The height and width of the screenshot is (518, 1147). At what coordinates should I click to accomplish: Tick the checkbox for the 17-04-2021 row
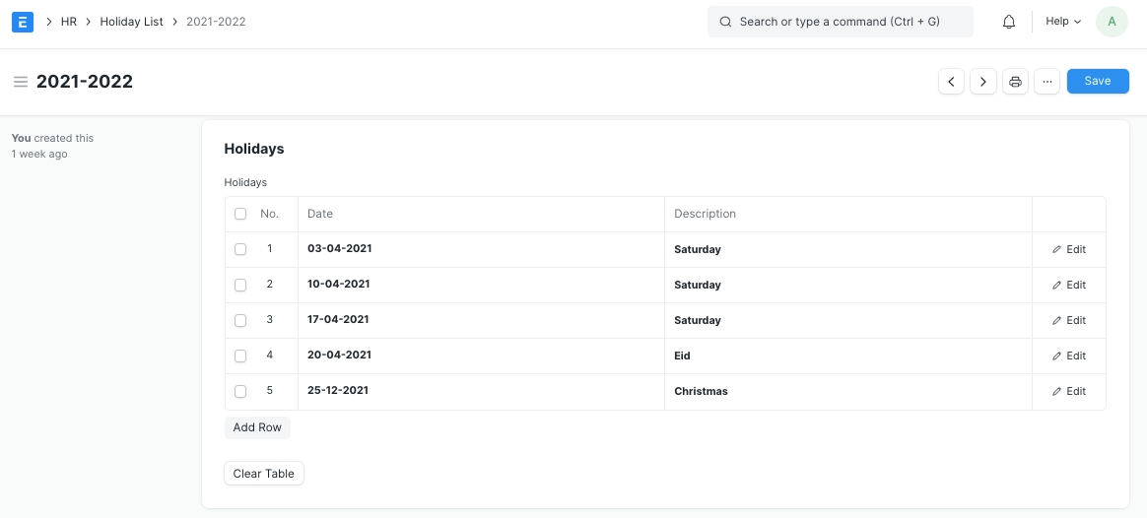coord(240,320)
